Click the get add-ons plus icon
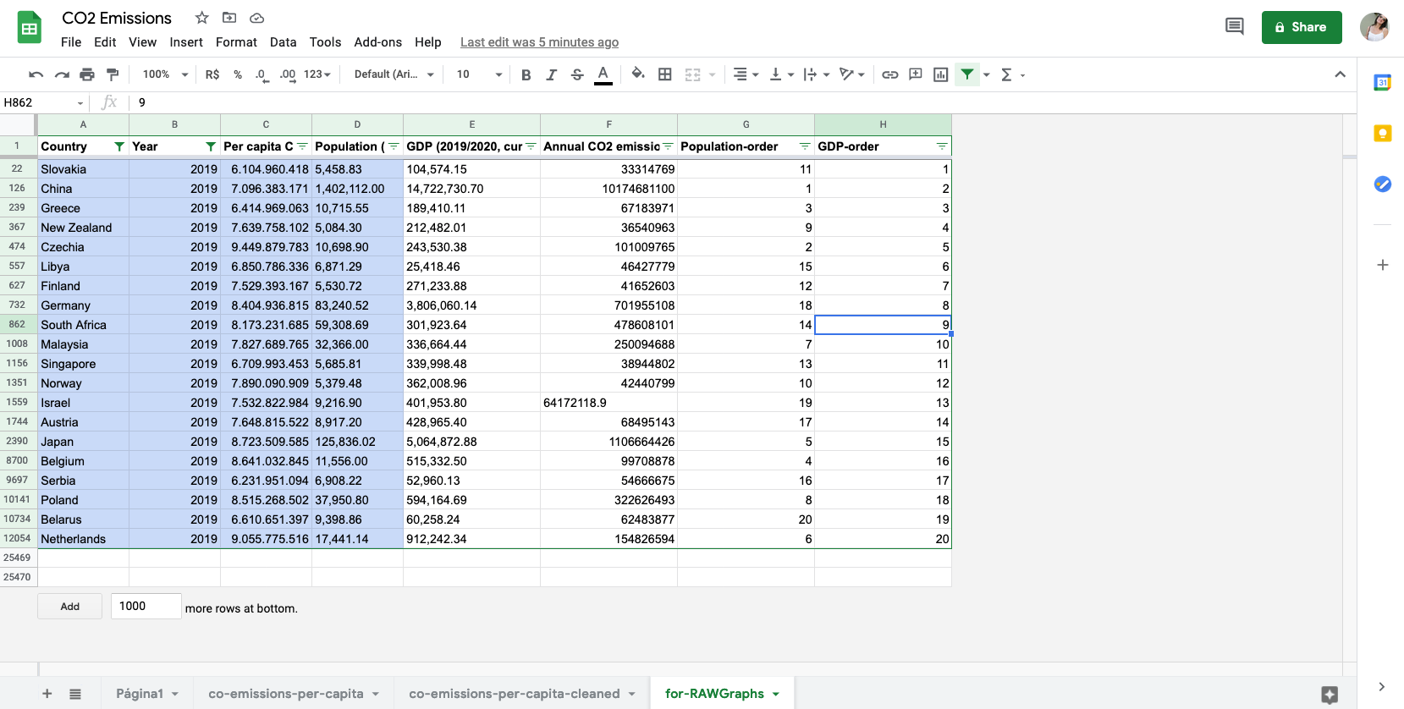Image resolution: width=1404 pixels, height=709 pixels. 1382,265
